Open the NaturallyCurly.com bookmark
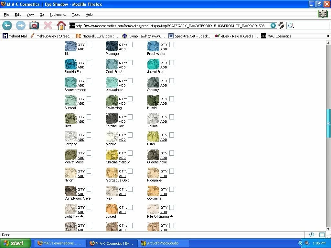This screenshot has width=331, height=248. tap(98, 36)
